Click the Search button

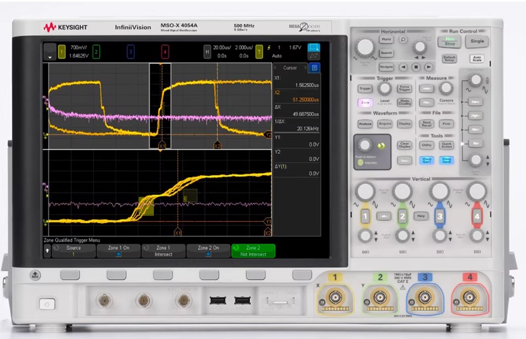coord(386,53)
